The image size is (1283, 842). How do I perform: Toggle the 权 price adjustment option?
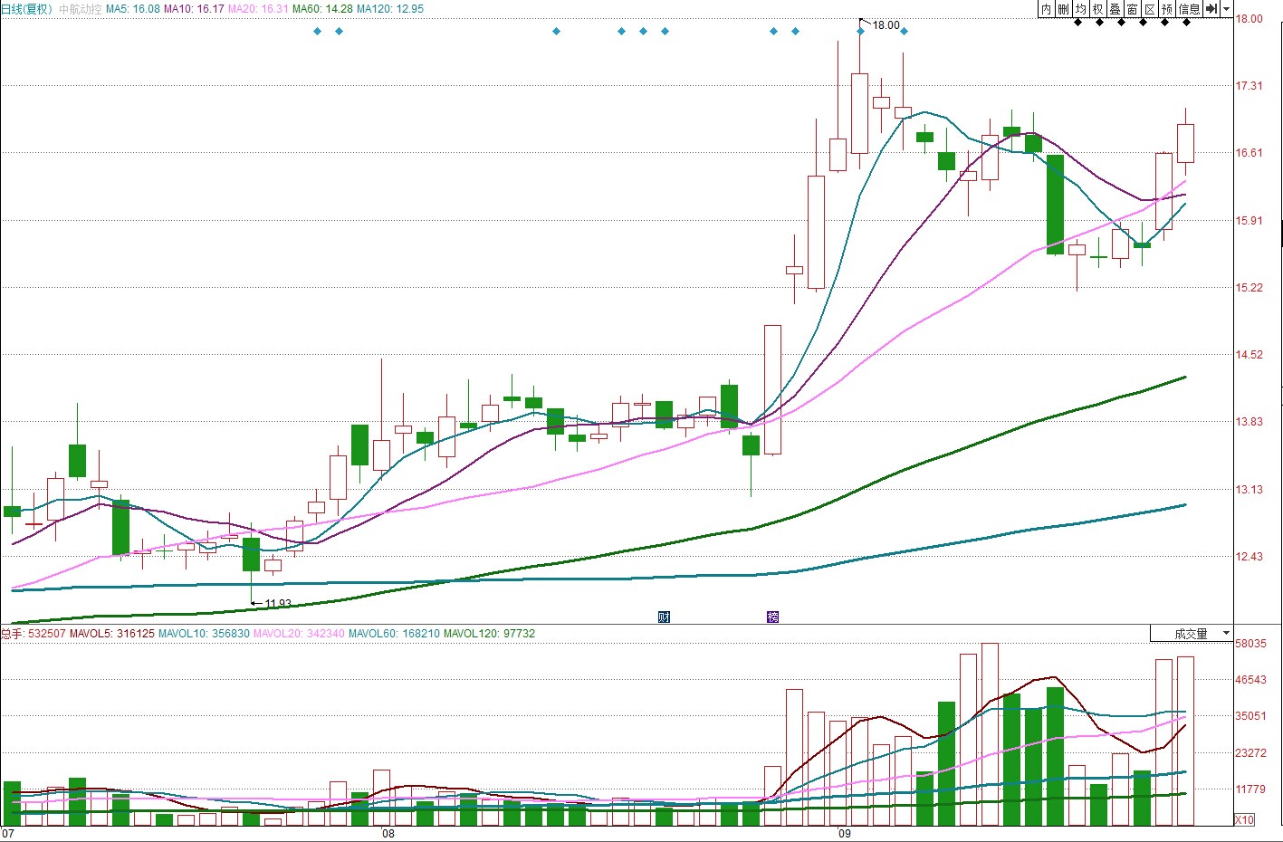coord(1097,9)
